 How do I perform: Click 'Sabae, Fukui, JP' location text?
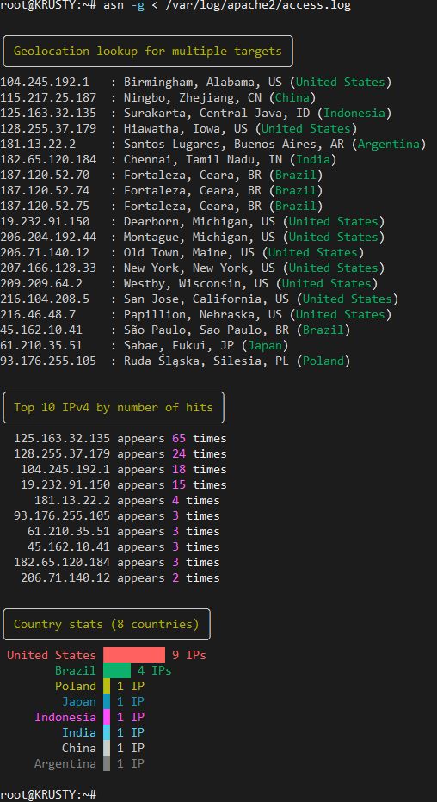tap(179, 345)
